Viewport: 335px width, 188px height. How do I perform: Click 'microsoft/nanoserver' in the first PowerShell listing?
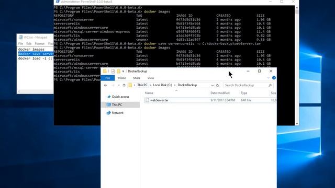pos(74,19)
